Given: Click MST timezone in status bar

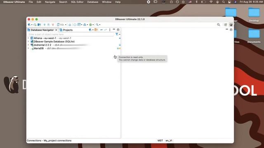Looking at the screenshot, I should click(160, 141).
